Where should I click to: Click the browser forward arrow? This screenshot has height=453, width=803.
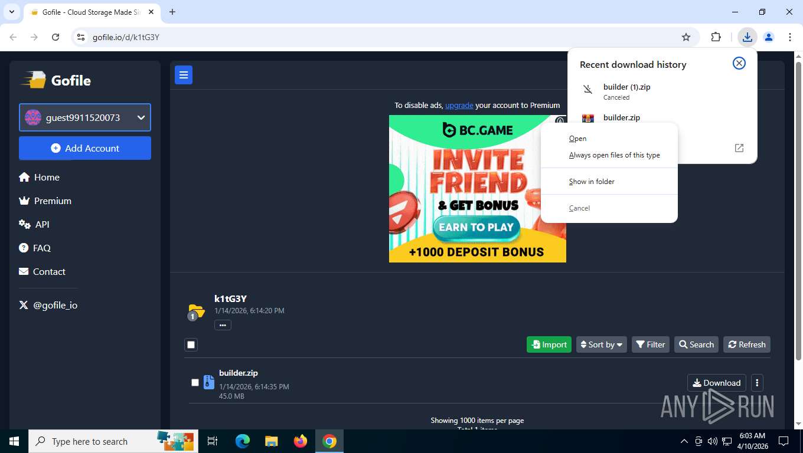tap(34, 37)
